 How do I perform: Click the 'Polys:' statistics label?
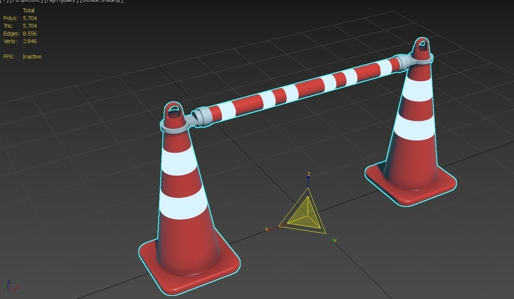tap(11, 18)
